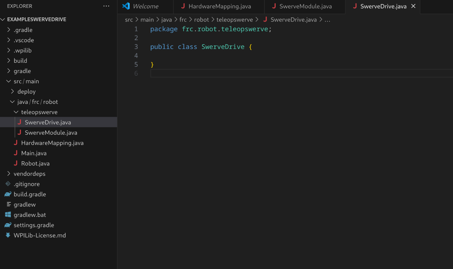Click gradle elephant icon beside build.gradle
Viewport: 453px width, 269px height.
[x=8, y=194]
